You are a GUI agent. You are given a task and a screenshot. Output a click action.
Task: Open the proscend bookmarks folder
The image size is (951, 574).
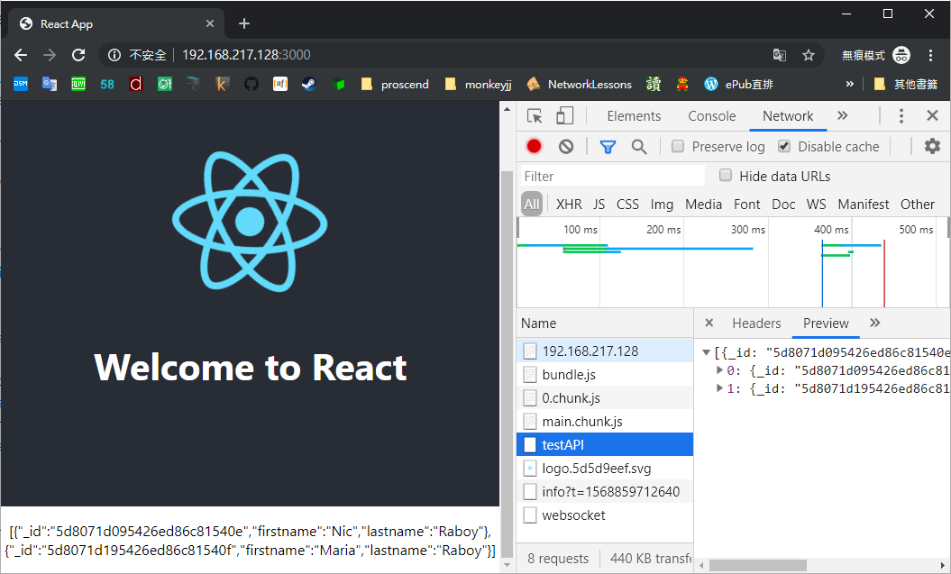pos(394,84)
